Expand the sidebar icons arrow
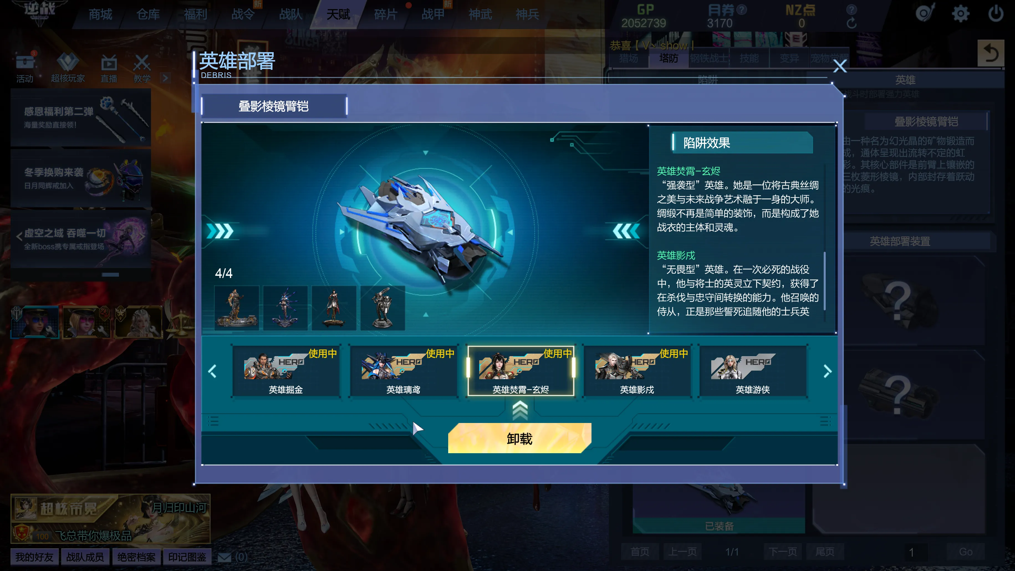1015x571 pixels. click(165, 78)
